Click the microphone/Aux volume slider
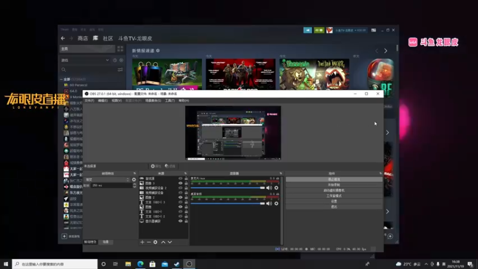 point(228,188)
